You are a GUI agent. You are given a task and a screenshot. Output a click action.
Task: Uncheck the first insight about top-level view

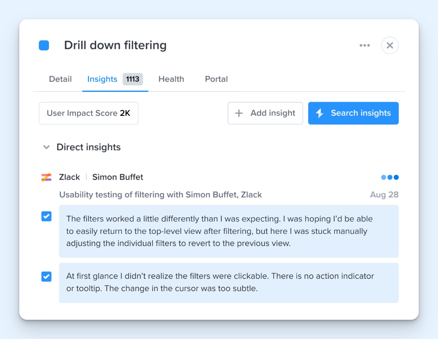point(46,216)
